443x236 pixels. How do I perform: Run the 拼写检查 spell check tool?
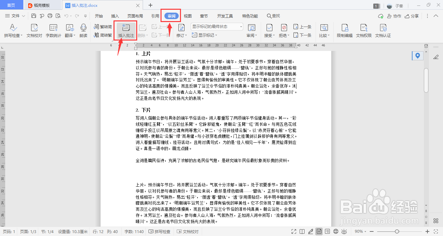13,31
